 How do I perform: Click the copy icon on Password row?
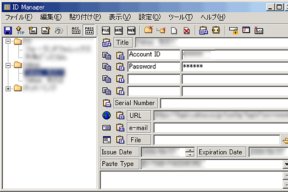[x=106, y=67]
